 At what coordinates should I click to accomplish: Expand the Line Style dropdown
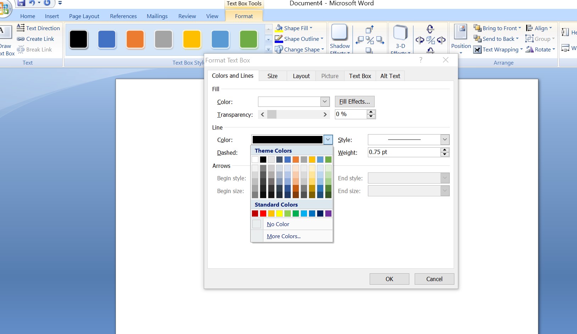click(x=444, y=139)
